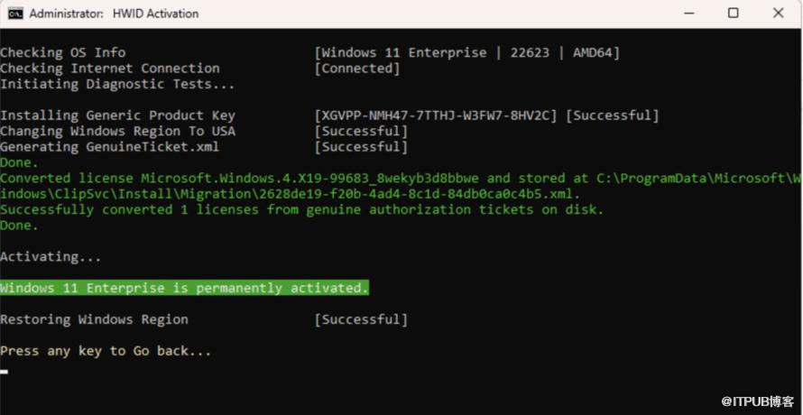The width and height of the screenshot is (803, 415).
Task: Click the "Restoring Windows Region" line
Action: [x=94, y=319]
